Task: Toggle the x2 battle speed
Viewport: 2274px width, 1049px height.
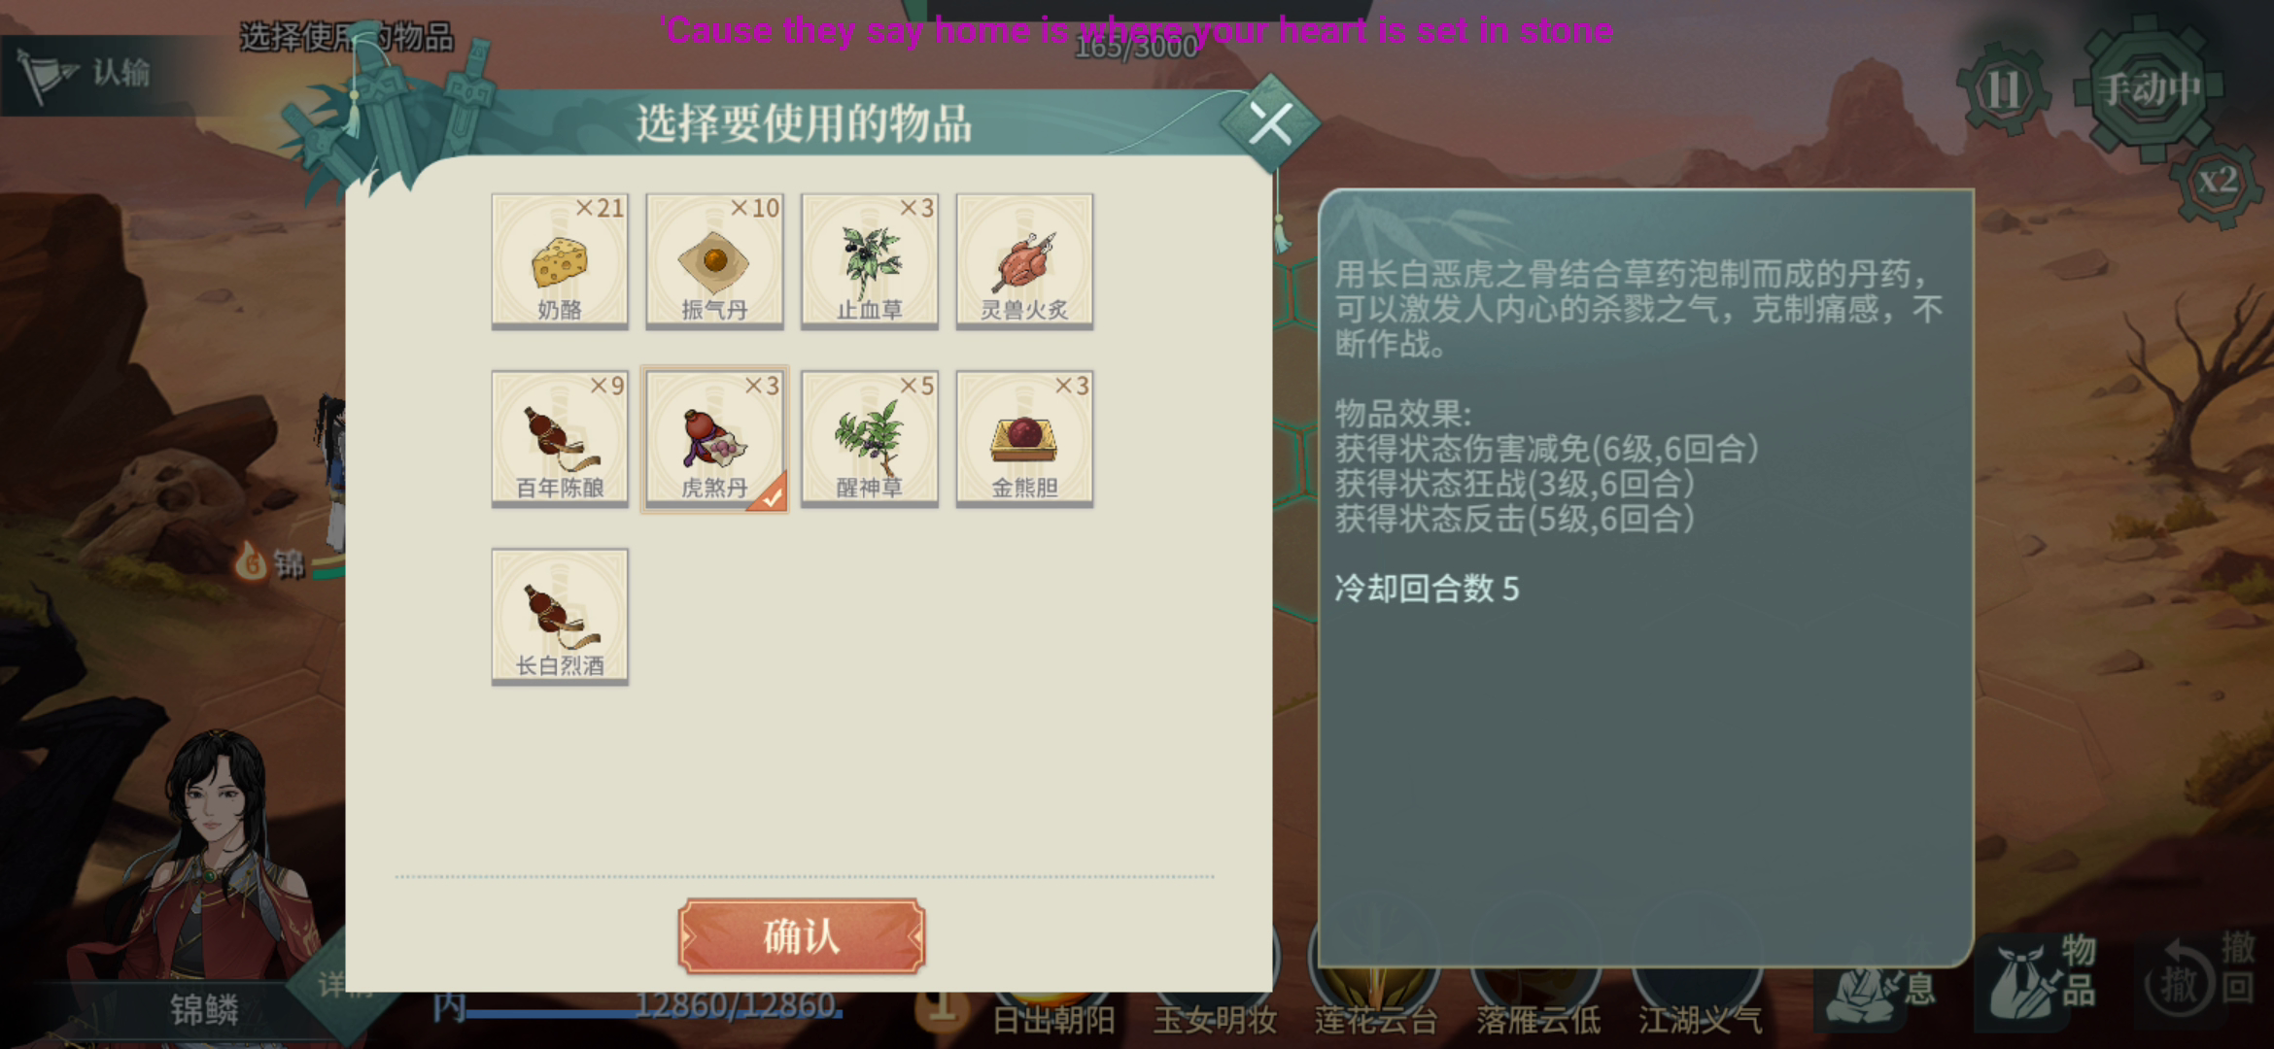Action: 2220,182
